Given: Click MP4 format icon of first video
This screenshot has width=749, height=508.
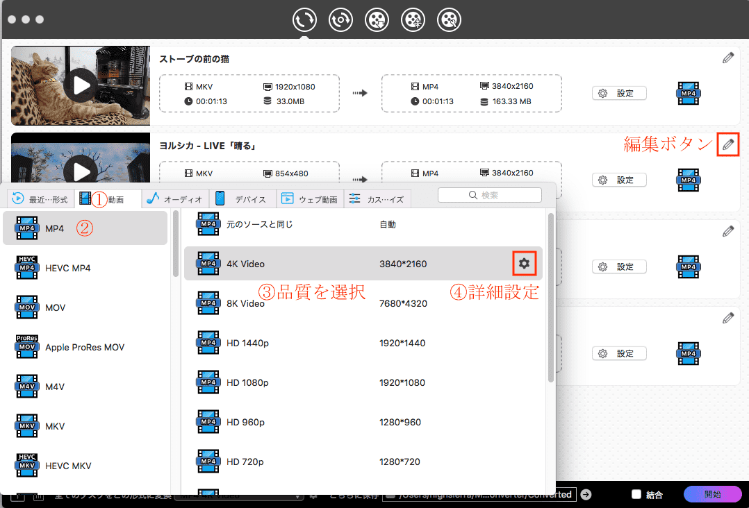Looking at the screenshot, I should [x=688, y=93].
